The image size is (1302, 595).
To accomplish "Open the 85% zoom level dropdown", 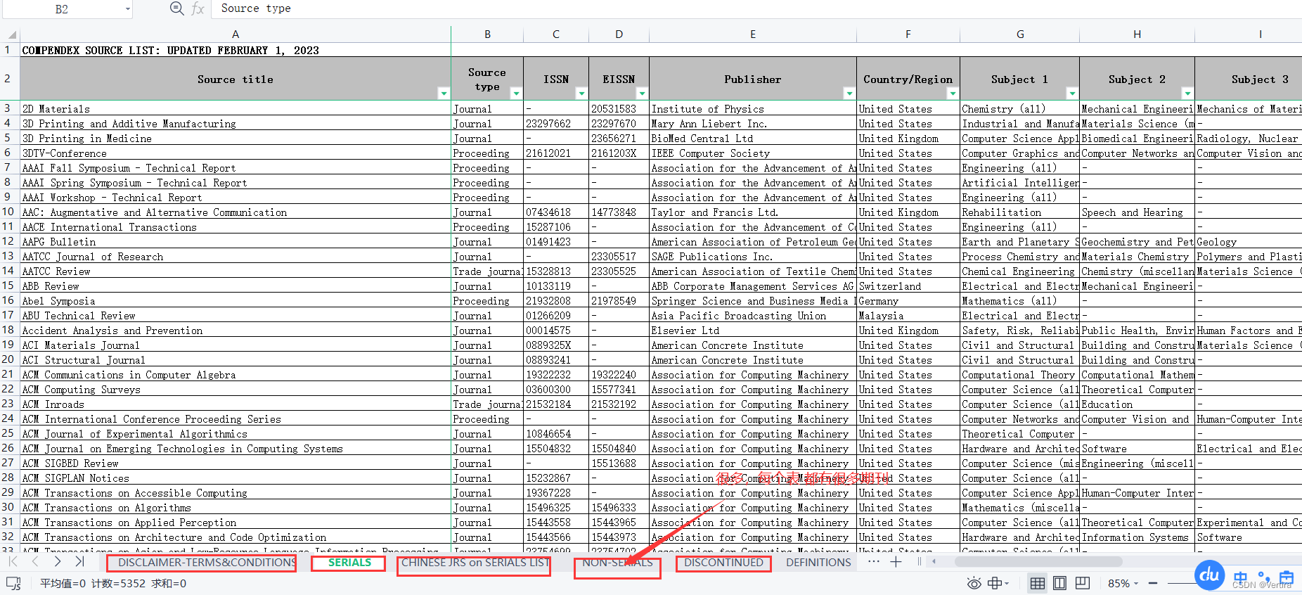I will click(1123, 583).
